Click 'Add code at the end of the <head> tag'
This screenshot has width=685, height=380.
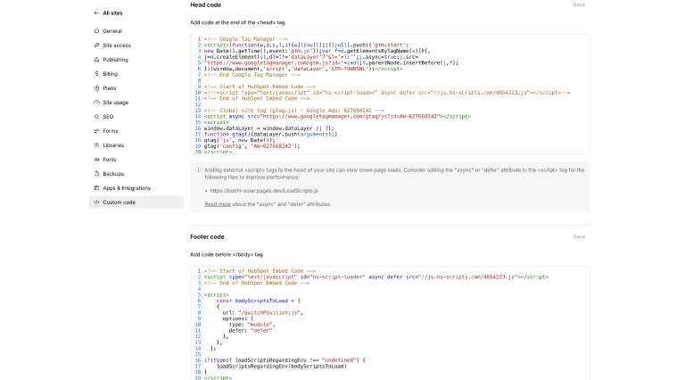[x=237, y=22]
